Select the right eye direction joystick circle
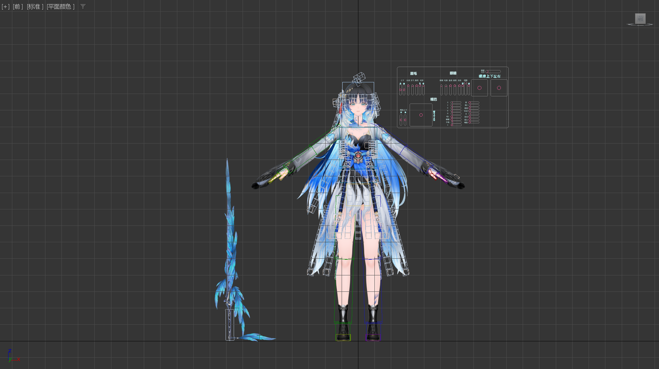Screen dimensions: 659x369 click(x=499, y=88)
